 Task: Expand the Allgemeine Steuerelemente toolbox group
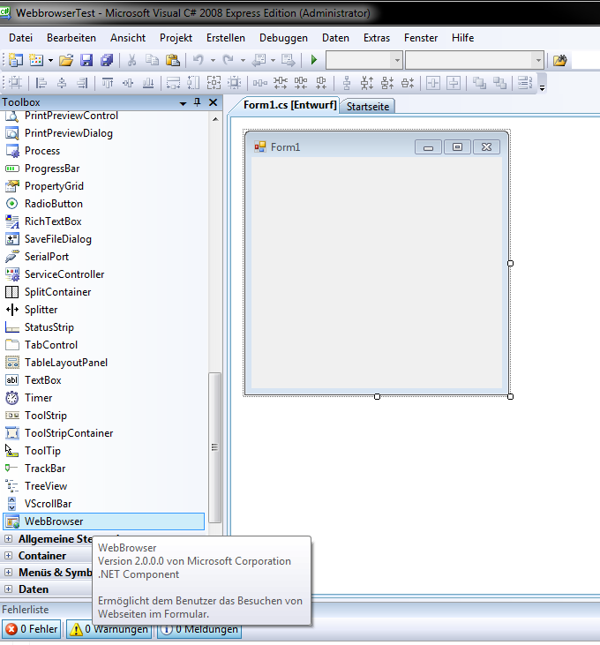[x=8, y=538]
